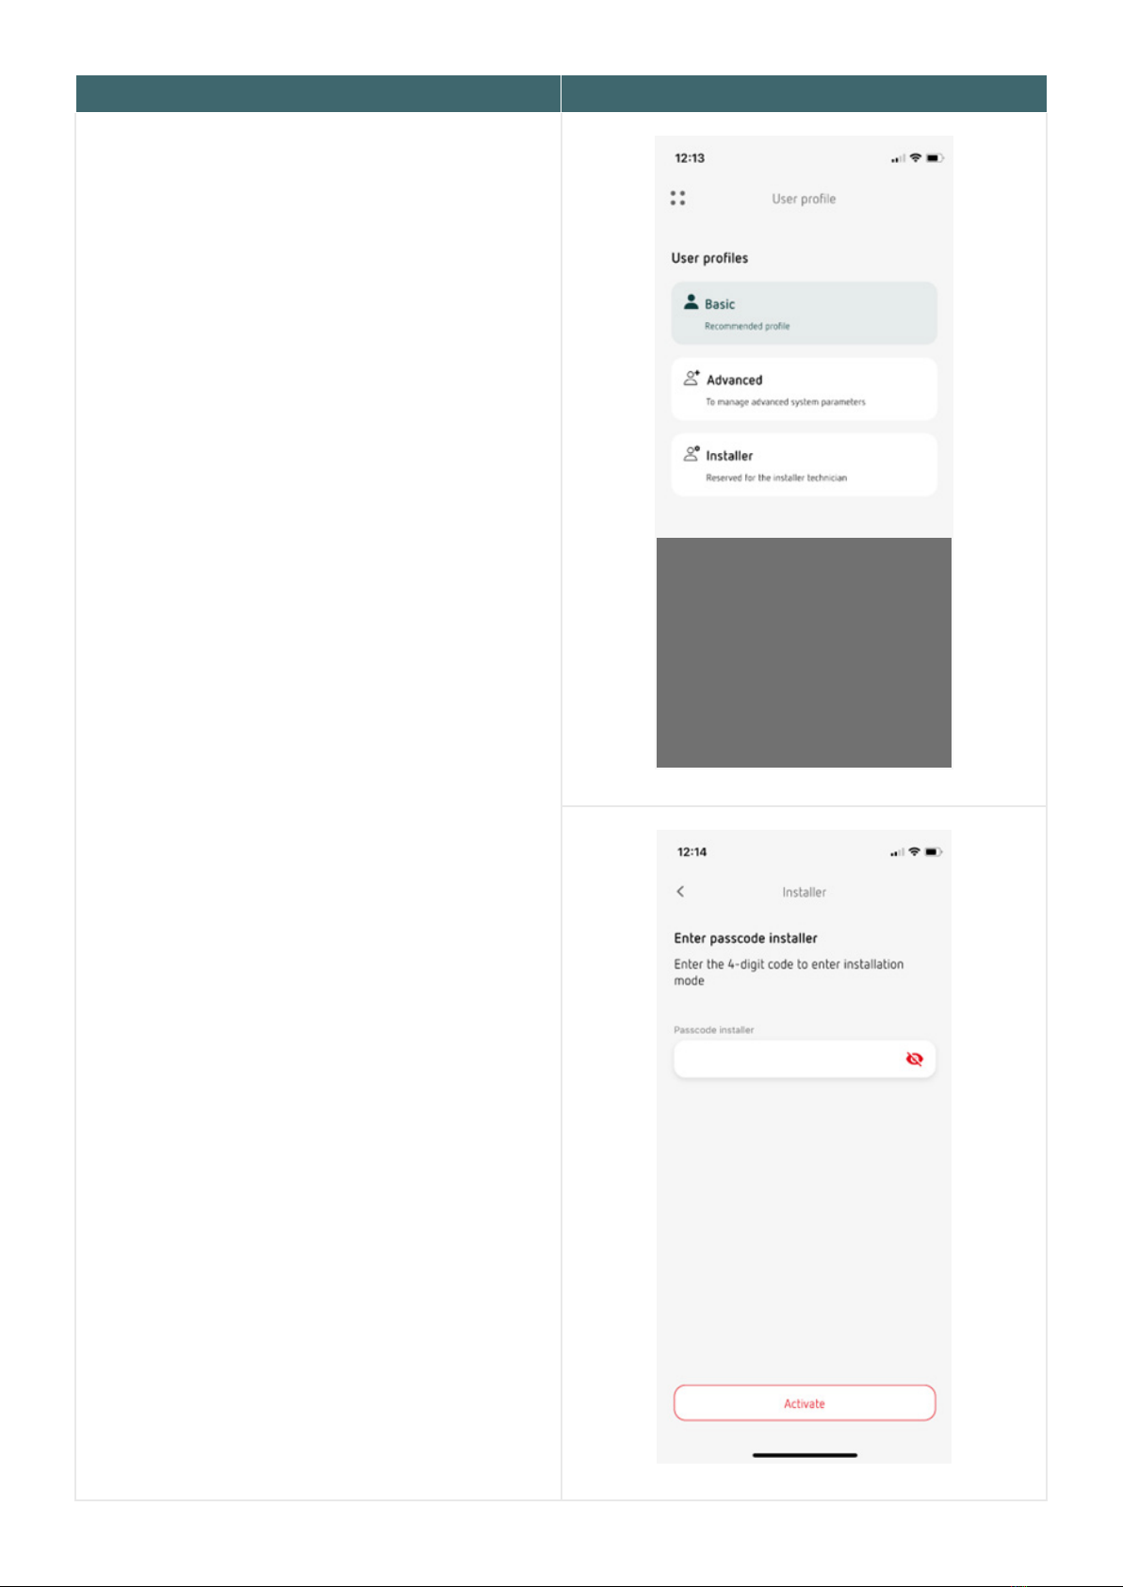The width and height of the screenshot is (1123, 1587).
Task: Choose the Advanced user profile card
Action: pyautogui.click(x=804, y=389)
